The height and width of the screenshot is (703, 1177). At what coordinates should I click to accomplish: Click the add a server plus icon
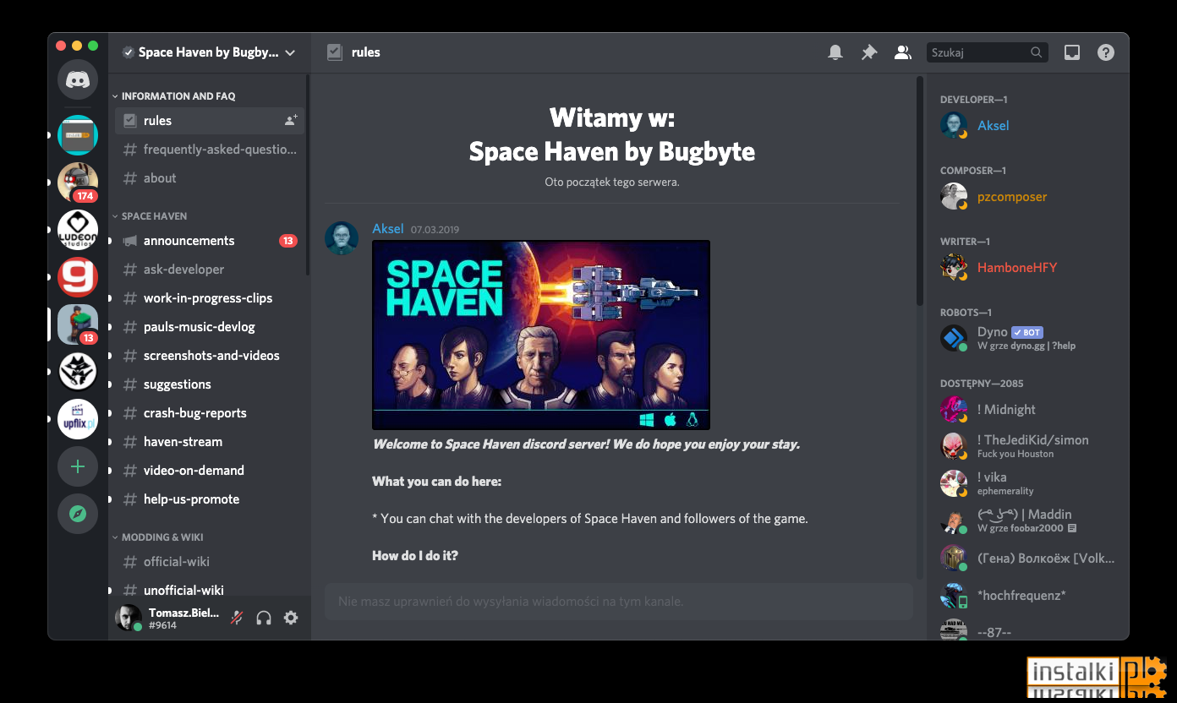click(x=78, y=466)
